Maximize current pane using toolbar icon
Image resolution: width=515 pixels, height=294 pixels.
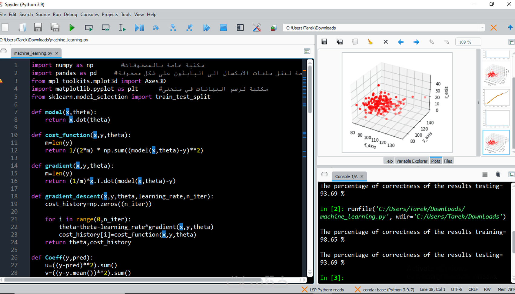click(x=240, y=28)
